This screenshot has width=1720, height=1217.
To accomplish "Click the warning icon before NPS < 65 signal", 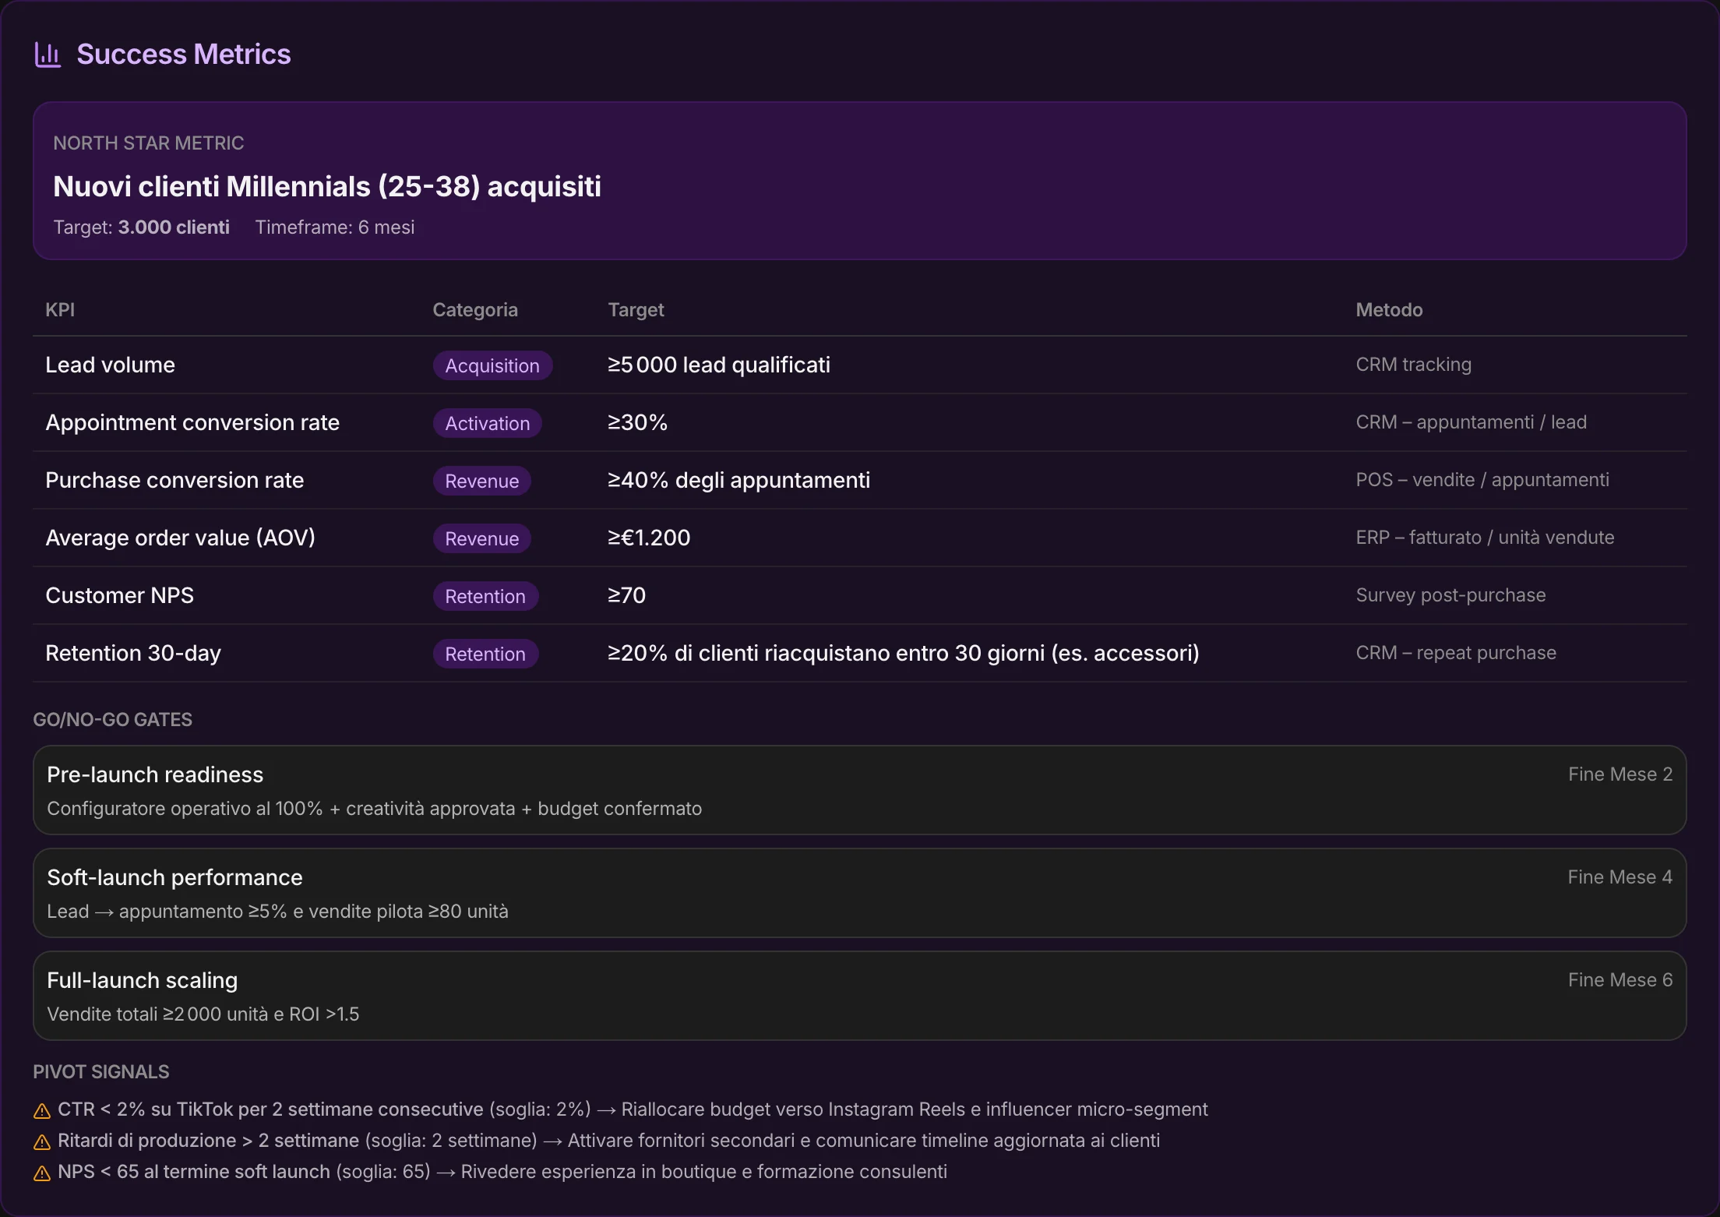I will 42,1173.
